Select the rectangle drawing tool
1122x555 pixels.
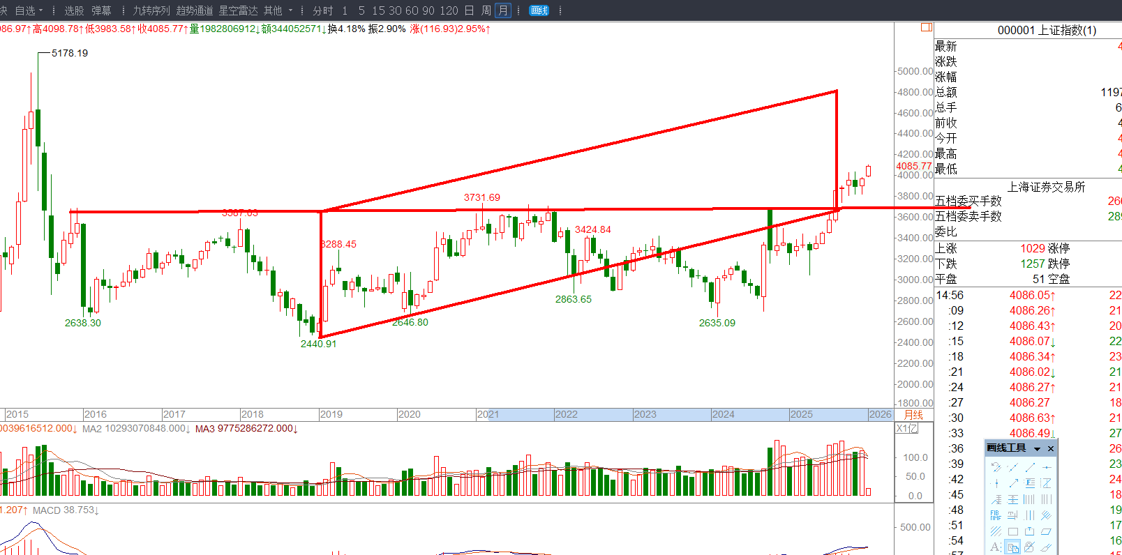pos(1012,531)
